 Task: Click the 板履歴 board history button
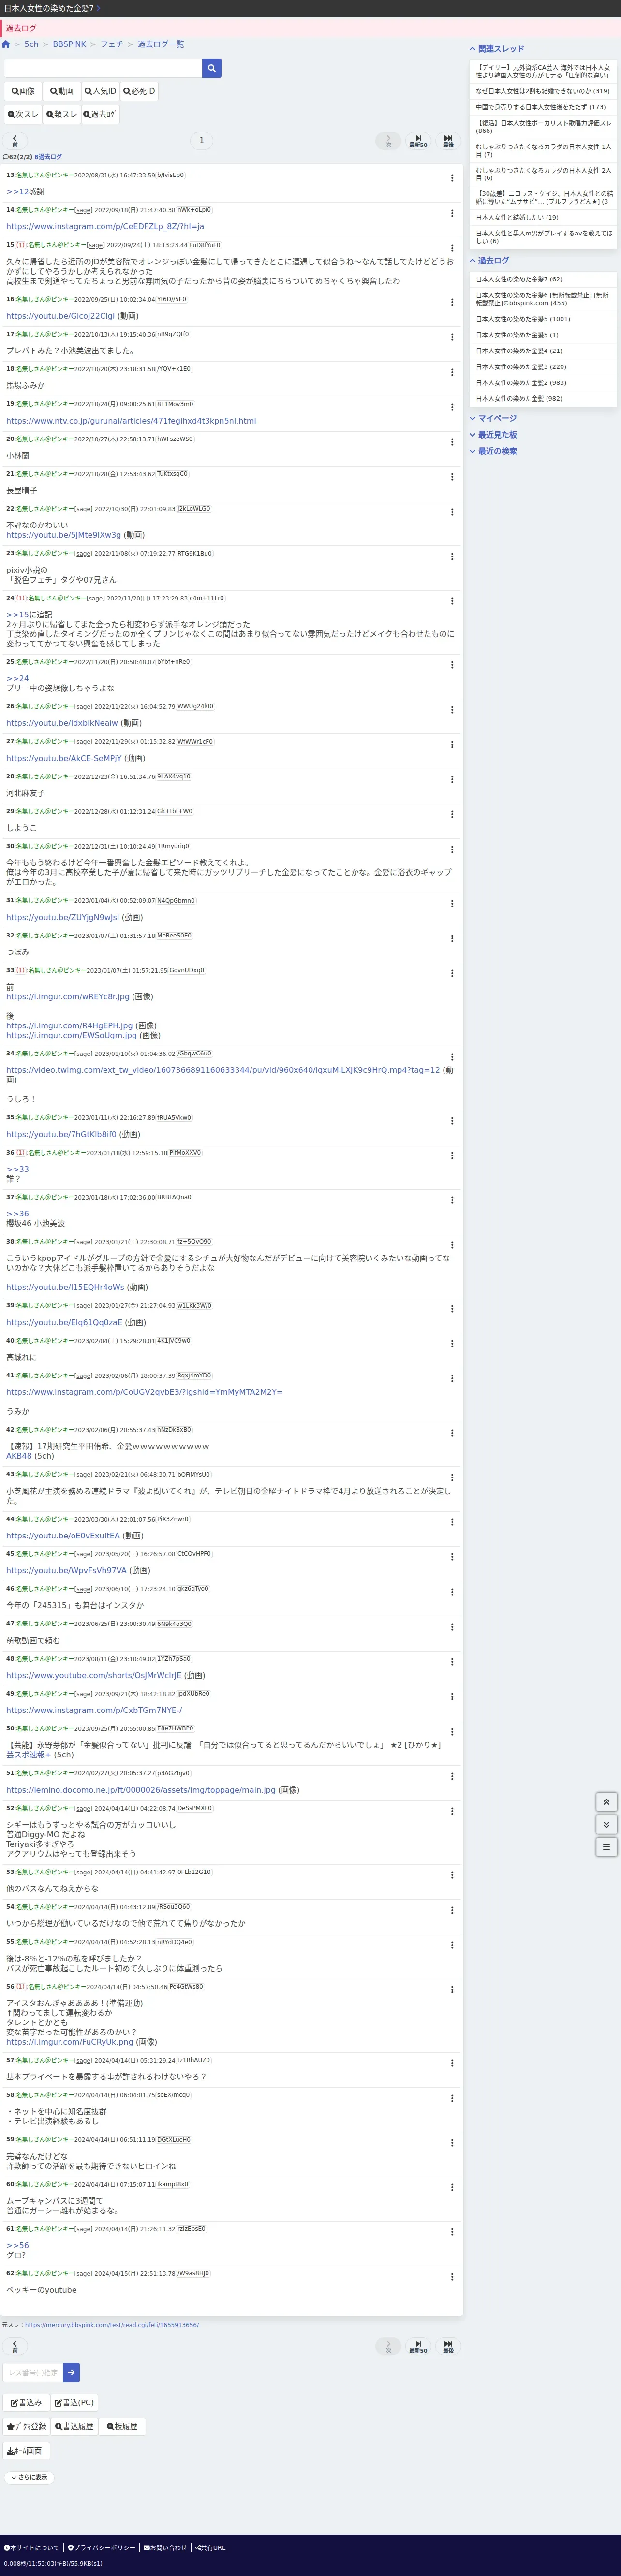[123, 2426]
